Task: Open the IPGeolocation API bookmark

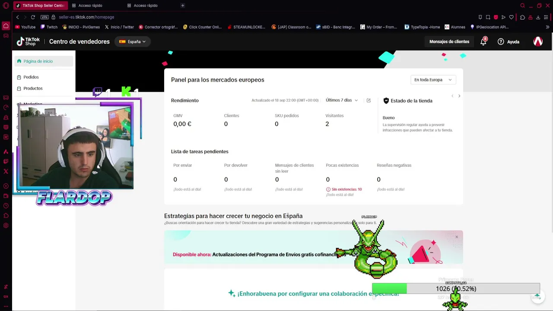Action: [x=489, y=27]
